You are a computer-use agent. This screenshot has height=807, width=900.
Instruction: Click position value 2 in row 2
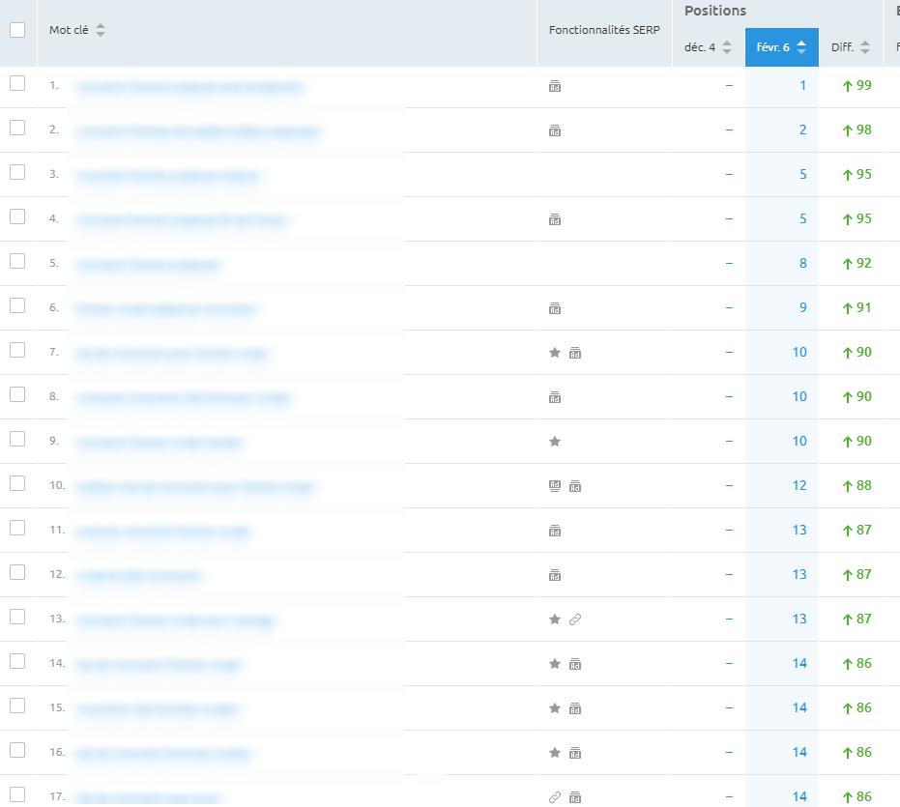802,130
